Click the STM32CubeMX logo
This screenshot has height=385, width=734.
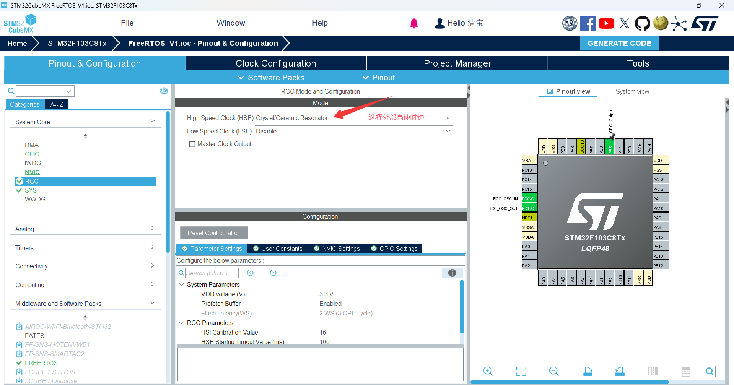coord(20,24)
